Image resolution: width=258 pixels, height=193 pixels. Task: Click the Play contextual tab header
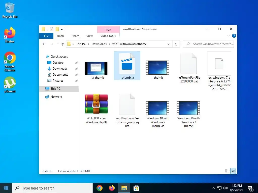108,30
